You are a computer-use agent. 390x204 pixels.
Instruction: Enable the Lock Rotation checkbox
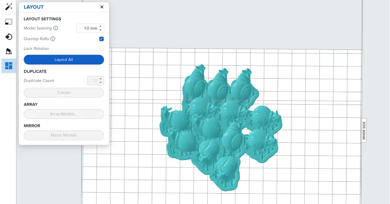(101, 49)
